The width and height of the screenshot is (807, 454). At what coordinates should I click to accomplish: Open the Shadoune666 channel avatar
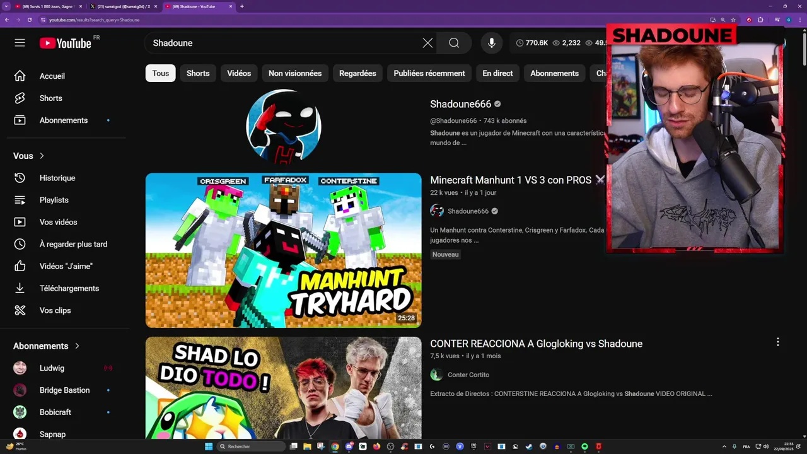[284, 126]
